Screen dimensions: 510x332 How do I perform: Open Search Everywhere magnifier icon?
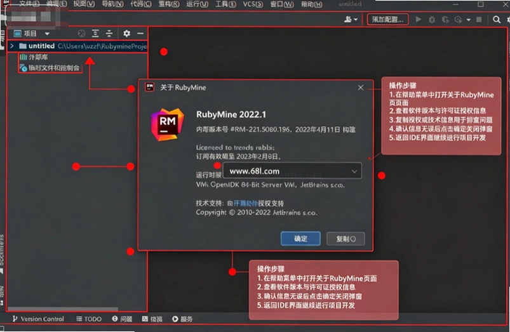tap(496, 20)
